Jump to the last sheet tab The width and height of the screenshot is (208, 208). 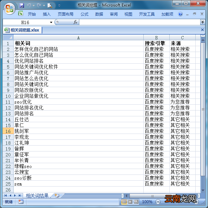point(20,196)
